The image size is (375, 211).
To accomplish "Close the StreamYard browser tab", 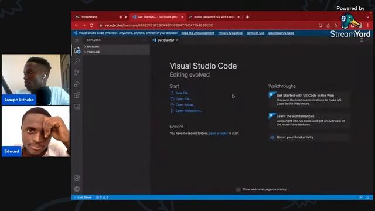I will click(126, 17).
